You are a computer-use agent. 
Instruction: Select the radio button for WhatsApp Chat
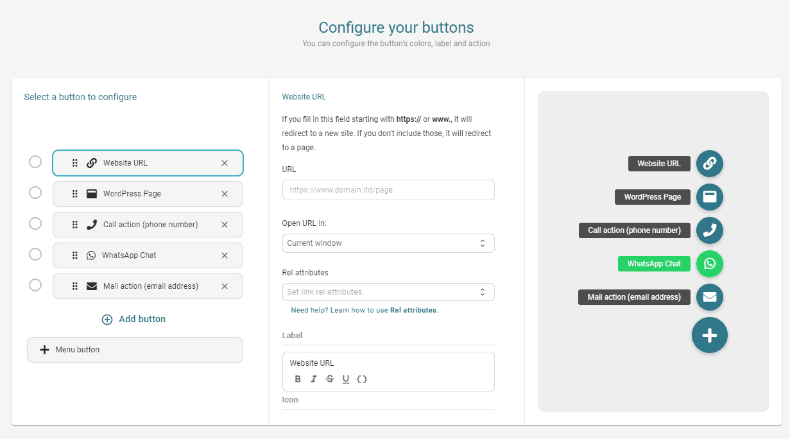[x=35, y=255]
